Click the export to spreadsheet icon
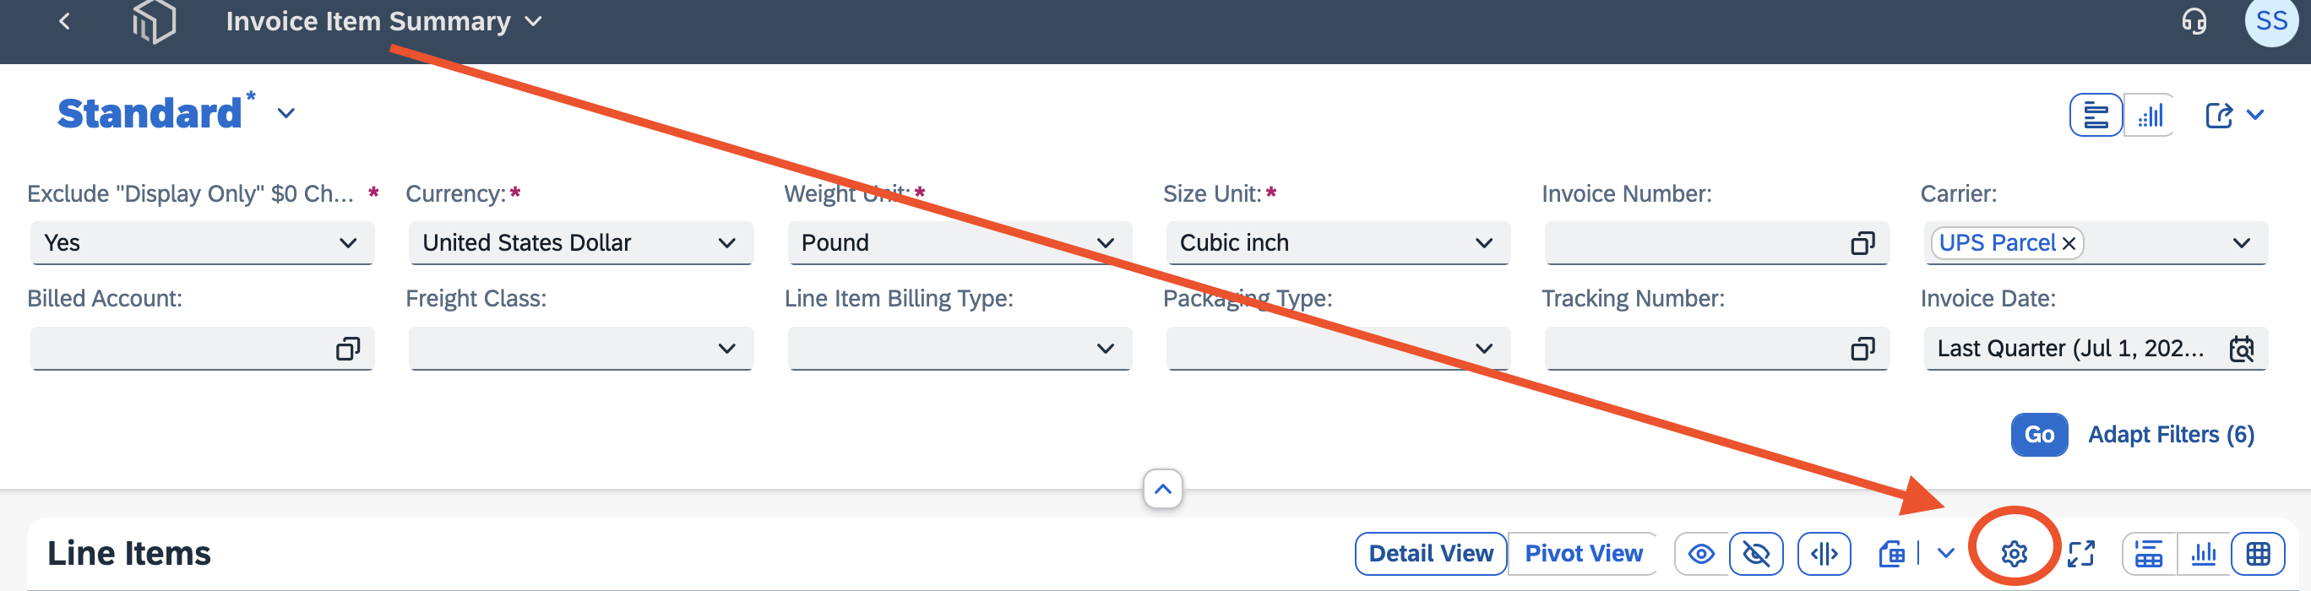The image size is (2311, 591). [x=1892, y=553]
